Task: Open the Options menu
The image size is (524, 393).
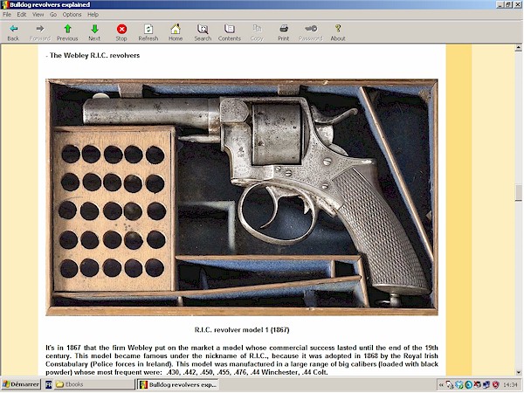Action: 72,15
